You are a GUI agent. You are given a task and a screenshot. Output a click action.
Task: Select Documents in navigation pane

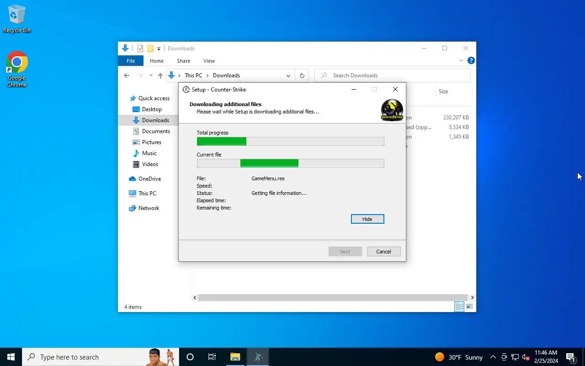coord(151,131)
